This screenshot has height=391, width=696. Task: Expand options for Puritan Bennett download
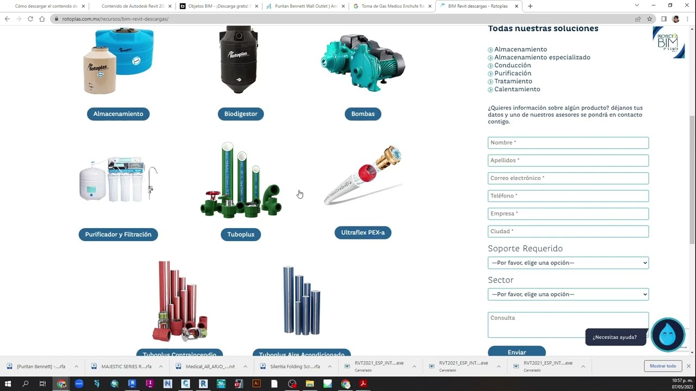(76, 367)
